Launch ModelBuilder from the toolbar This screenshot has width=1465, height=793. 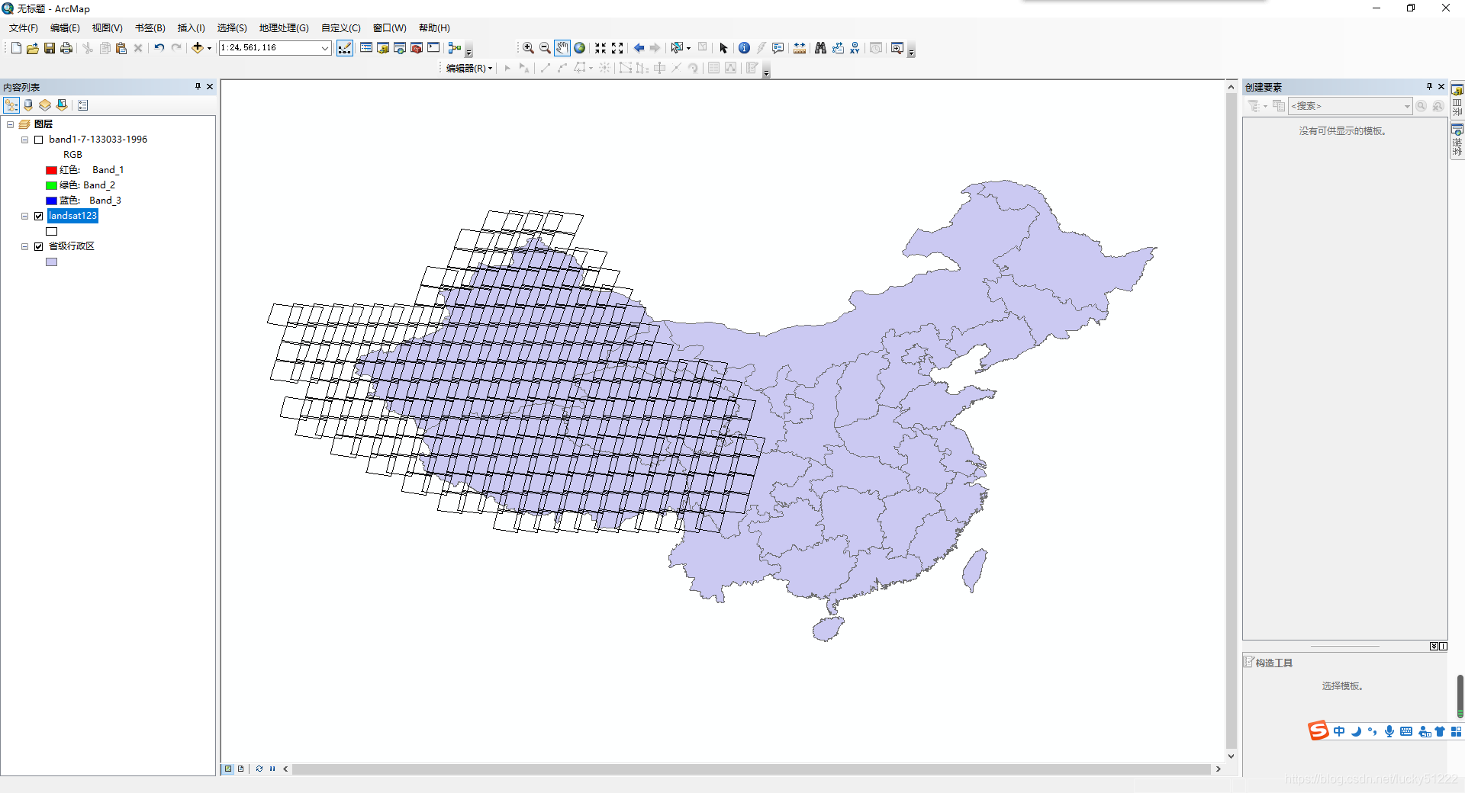(455, 48)
